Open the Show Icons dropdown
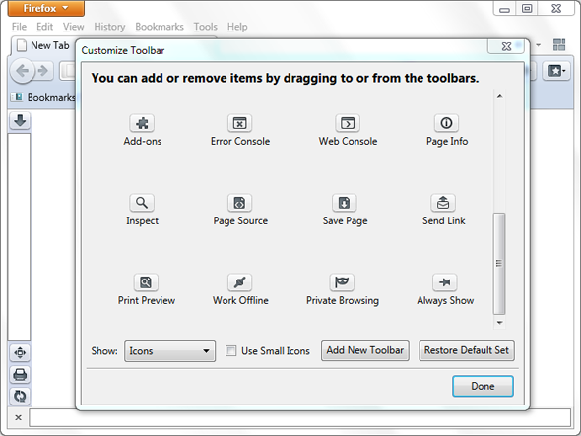 pos(169,350)
